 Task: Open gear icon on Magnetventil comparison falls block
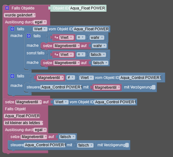pyautogui.click(x=12, y=76)
